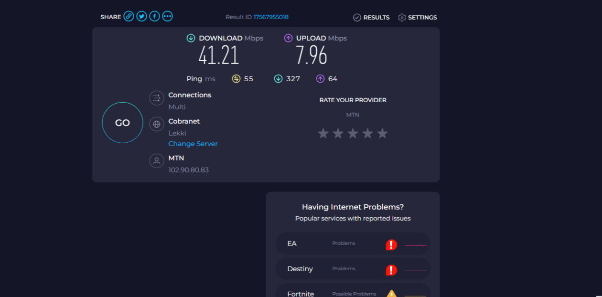Click the red Destiny alert icon

pyautogui.click(x=391, y=270)
